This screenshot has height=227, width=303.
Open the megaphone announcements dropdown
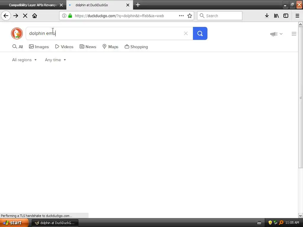pyautogui.click(x=276, y=34)
